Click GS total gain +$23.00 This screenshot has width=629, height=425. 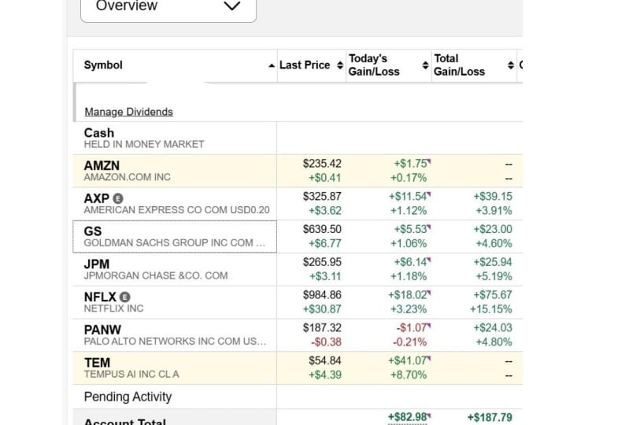(493, 229)
